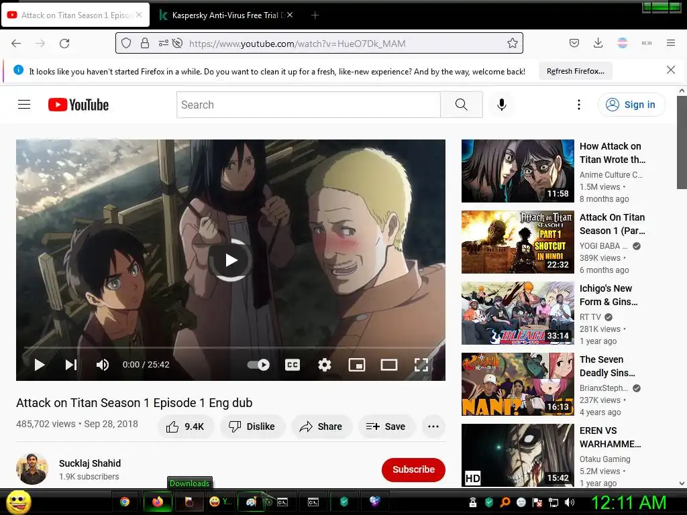The height and width of the screenshot is (515, 687).
Task: Click Refresh Firefox button
Action: tap(575, 71)
